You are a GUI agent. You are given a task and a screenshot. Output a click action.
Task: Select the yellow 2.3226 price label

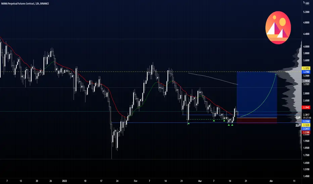306,125
